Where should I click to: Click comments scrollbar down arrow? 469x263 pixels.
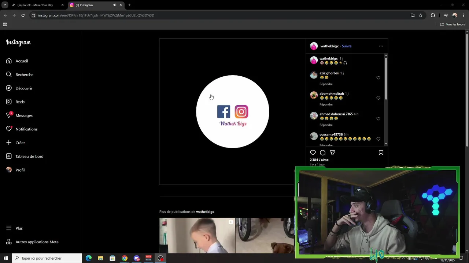(386, 144)
